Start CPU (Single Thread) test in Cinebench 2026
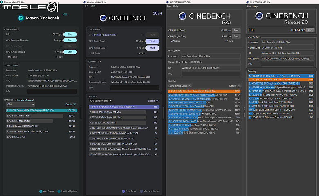The height and width of the screenshot is (196, 319). [70, 52]
